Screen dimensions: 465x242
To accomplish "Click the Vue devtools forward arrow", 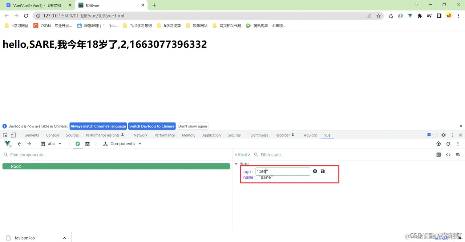I will tap(29, 144).
